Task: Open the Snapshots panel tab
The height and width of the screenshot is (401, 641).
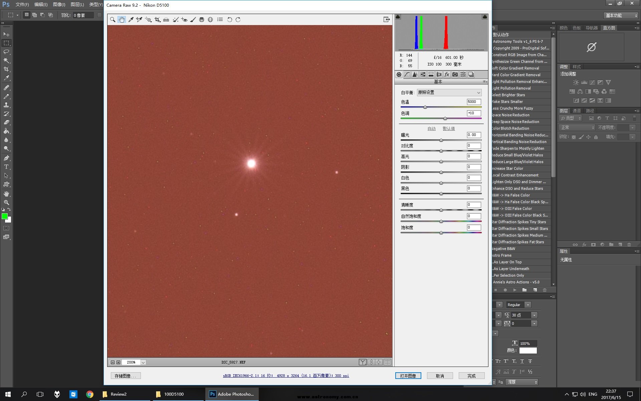Action: (x=471, y=75)
